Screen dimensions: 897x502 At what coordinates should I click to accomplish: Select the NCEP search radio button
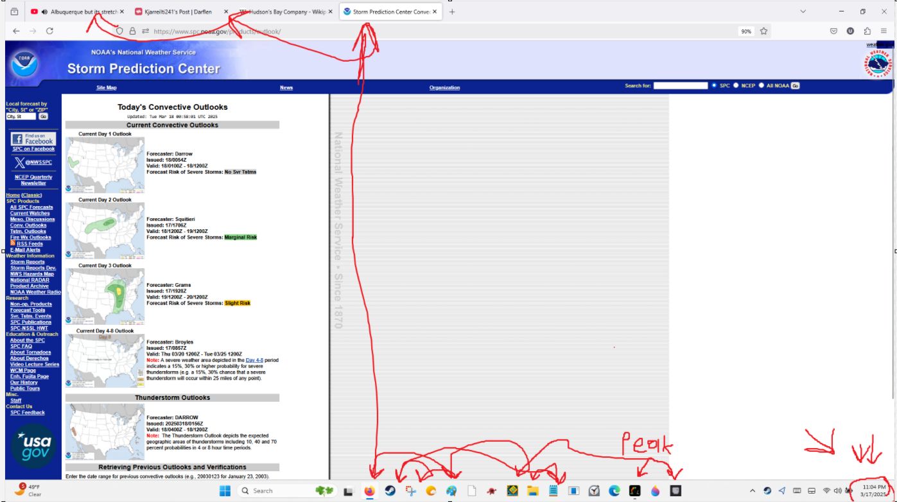pyautogui.click(x=736, y=85)
